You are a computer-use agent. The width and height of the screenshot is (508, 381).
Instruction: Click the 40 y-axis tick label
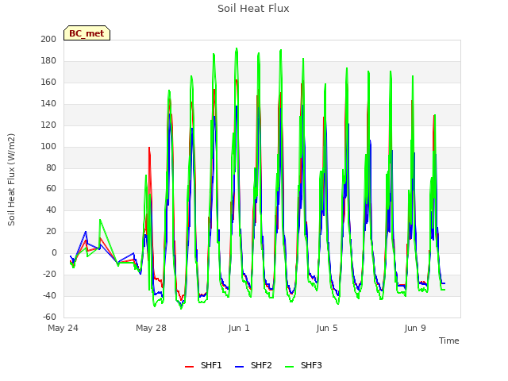point(51,210)
